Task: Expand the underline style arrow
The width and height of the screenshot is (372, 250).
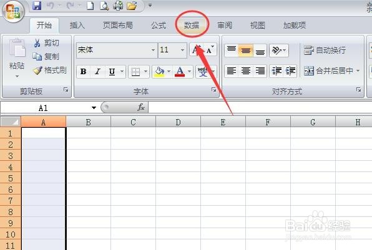Action: click(122, 71)
